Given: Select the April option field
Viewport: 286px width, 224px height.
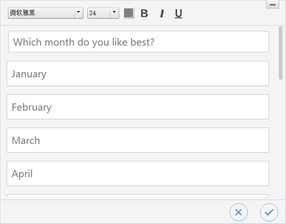Looking at the screenshot, I should pyautogui.click(x=138, y=173).
